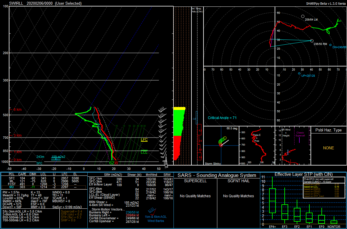
Task: Click the green LCL label on Skew-T
Action: click(144, 153)
